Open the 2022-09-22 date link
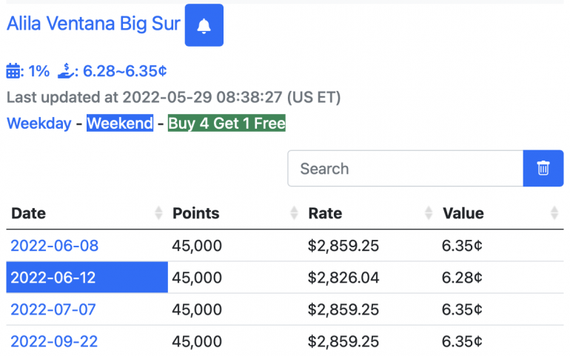The image size is (570, 356). [x=54, y=341]
